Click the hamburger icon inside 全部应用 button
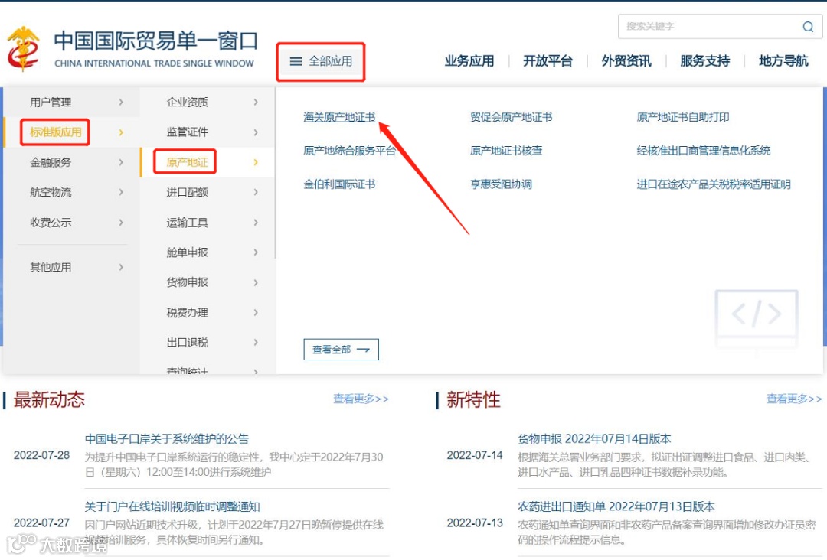827x560 pixels. pyautogui.click(x=297, y=63)
